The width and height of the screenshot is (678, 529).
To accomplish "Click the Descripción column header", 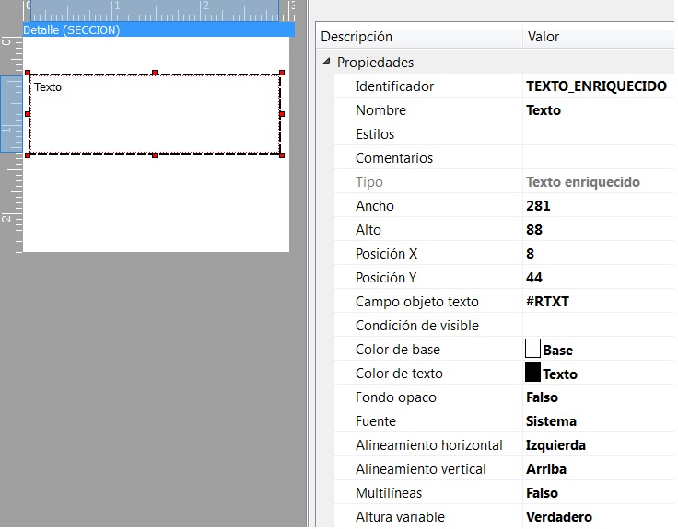I will click(x=419, y=36).
